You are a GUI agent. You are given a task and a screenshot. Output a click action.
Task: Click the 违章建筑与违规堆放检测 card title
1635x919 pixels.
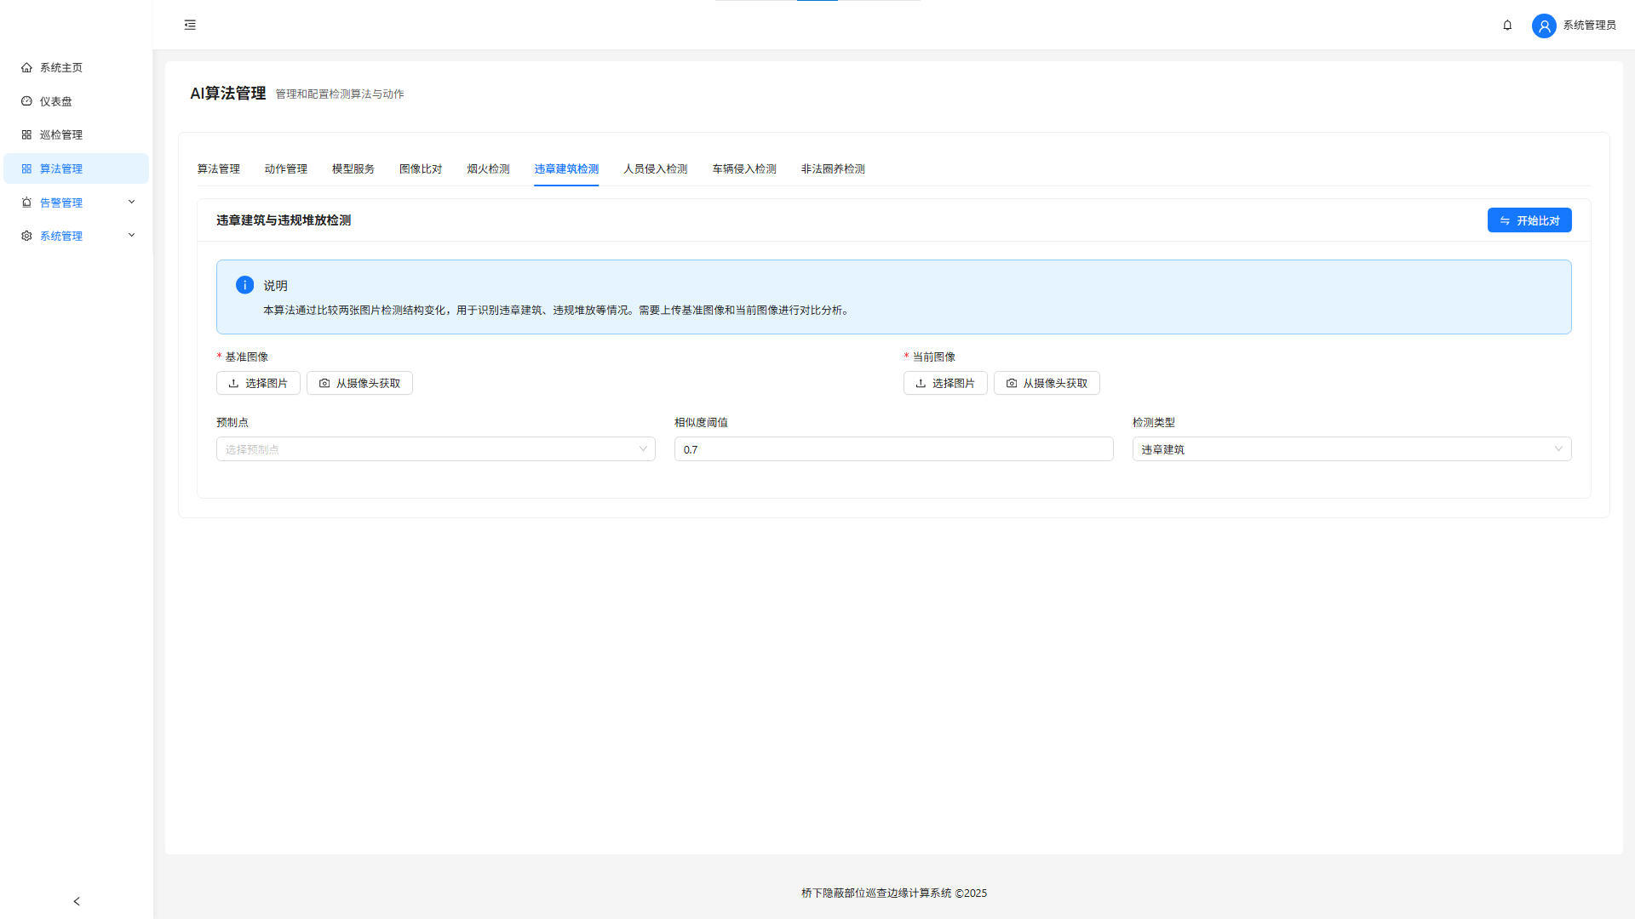(284, 220)
